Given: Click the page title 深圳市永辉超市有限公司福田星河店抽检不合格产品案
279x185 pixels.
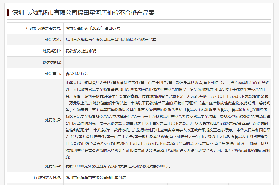Looking at the screenshot, I should point(83,13).
